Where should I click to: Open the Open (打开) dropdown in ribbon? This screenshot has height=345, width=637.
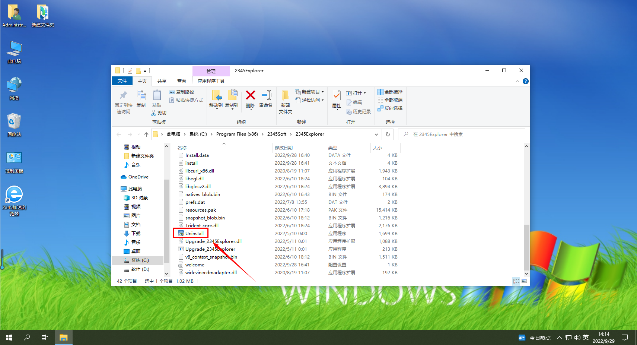(356, 93)
